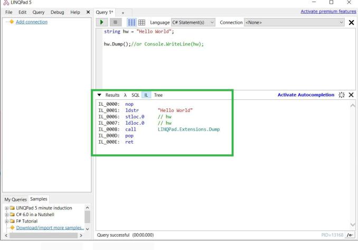Click LINQPad.Extensions.Dump in IL output

[x=189, y=129]
